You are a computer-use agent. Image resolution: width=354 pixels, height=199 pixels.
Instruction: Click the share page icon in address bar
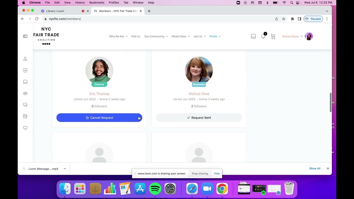[276, 19]
